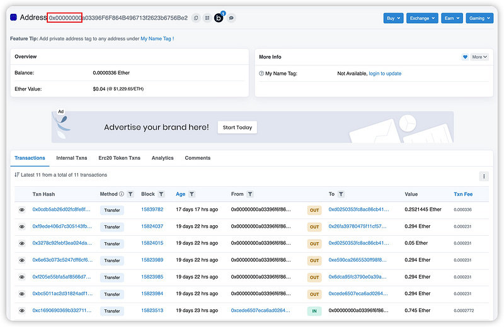Click eye icon for block 15824037 transaction
The height and width of the screenshot is (327, 504).
point(22,226)
